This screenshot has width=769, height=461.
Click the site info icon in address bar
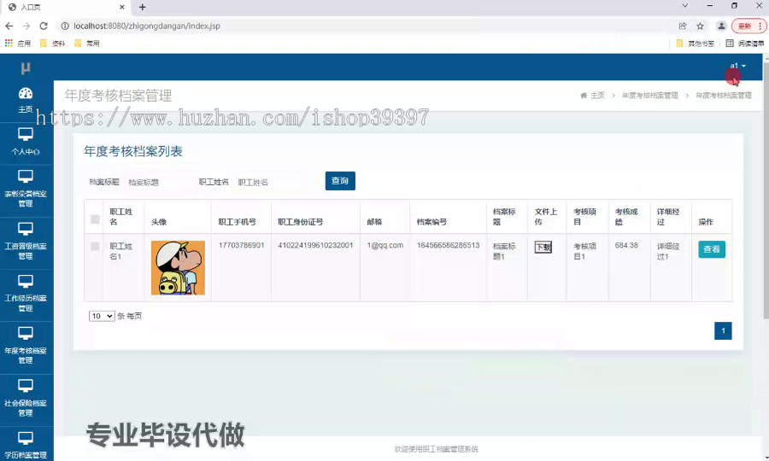65,26
